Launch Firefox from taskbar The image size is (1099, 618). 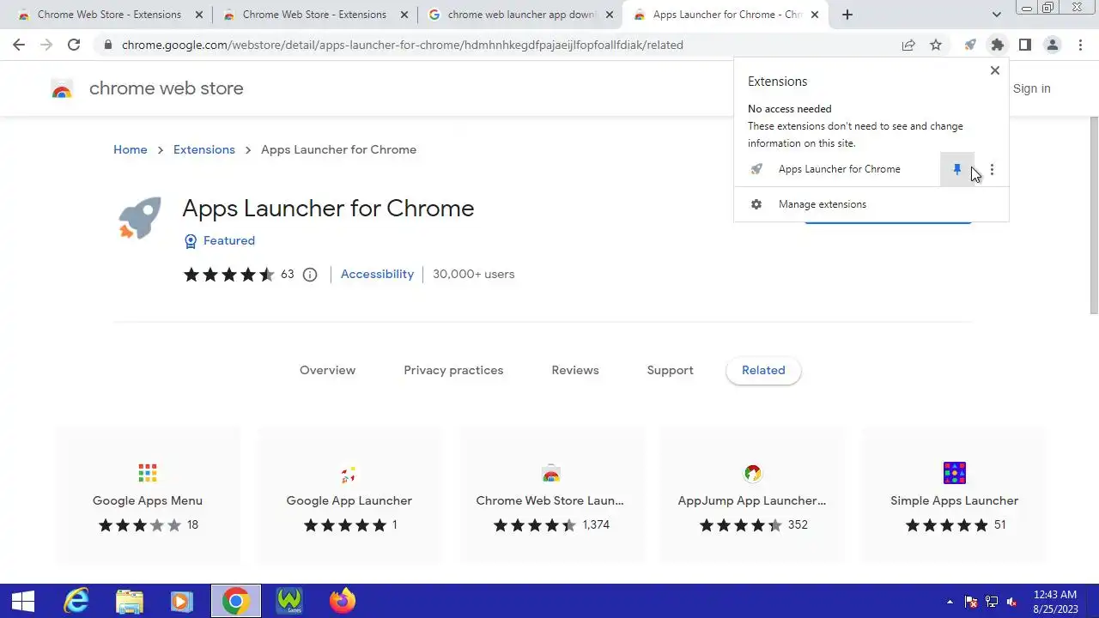[x=342, y=601]
